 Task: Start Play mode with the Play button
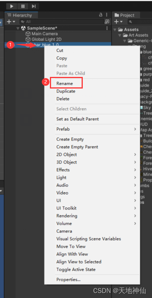point(12,6)
